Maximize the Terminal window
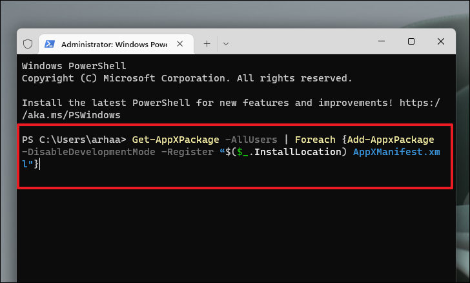The width and height of the screenshot is (470, 283). pos(411,41)
